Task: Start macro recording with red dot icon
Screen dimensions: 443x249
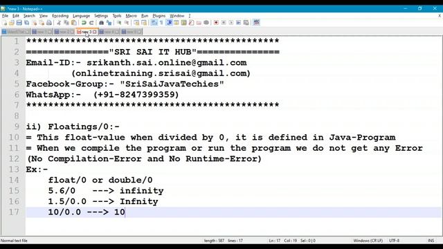Action: point(216,23)
